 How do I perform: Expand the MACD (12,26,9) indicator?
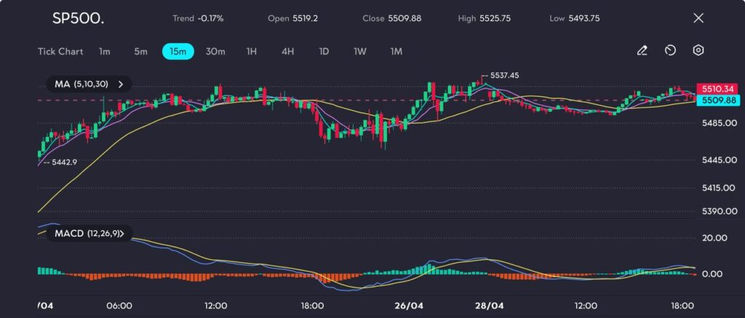90,234
